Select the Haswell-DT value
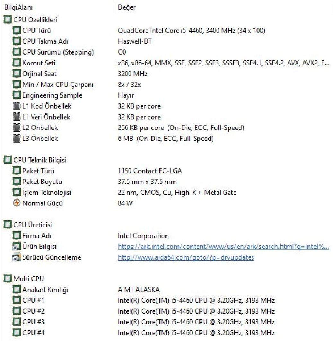This screenshot has width=333, height=341. point(135,41)
